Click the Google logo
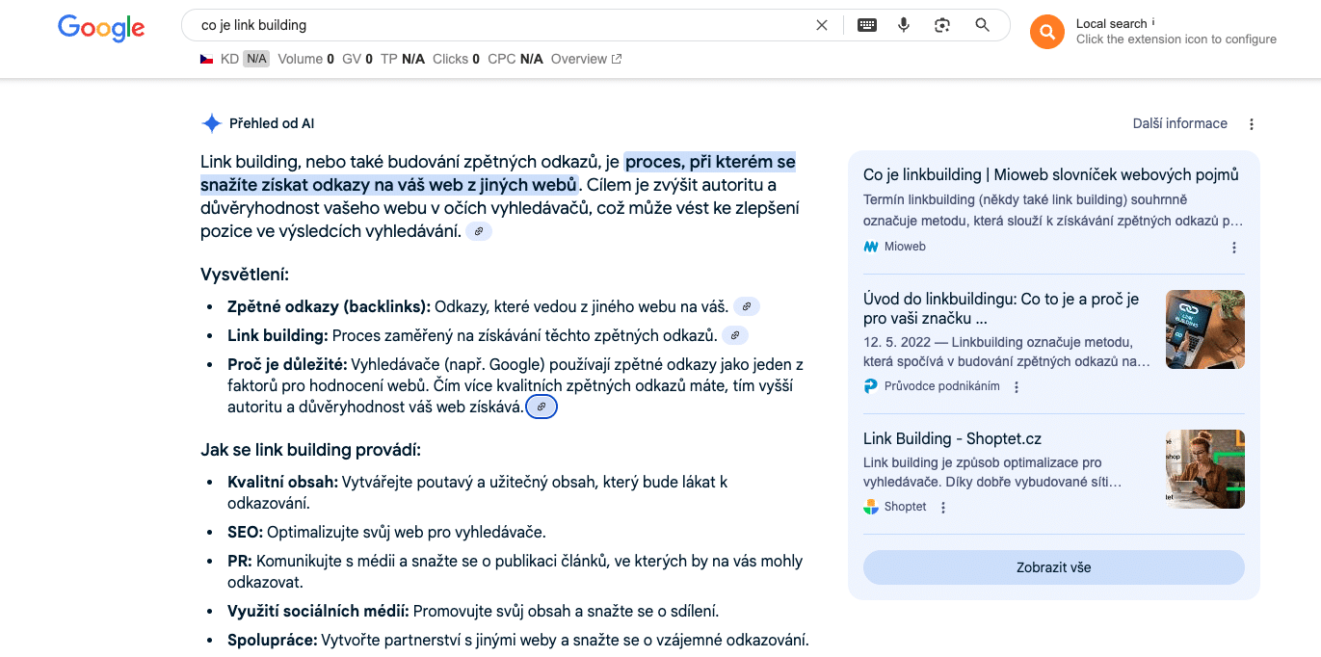1321x657 pixels. 100,28
